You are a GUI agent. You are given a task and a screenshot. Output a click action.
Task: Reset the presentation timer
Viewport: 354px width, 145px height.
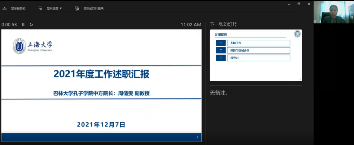pos(31,24)
